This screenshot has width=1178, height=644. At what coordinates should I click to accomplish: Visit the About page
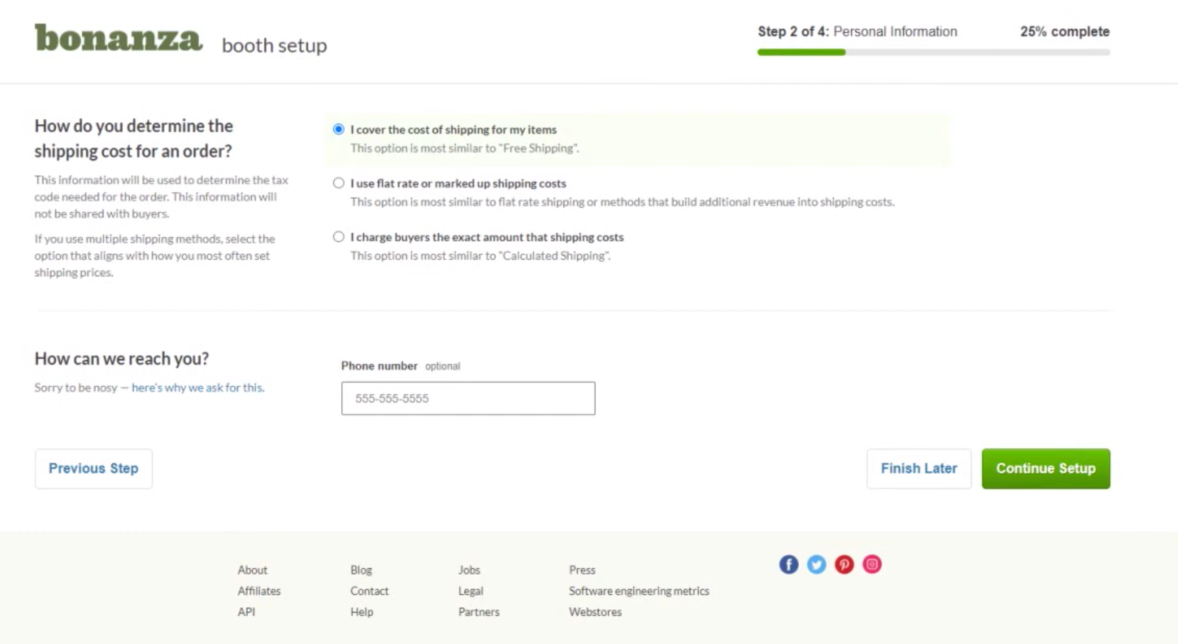tap(252, 570)
